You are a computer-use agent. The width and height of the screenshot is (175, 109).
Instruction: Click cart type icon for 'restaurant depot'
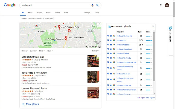tap(142, 45)
